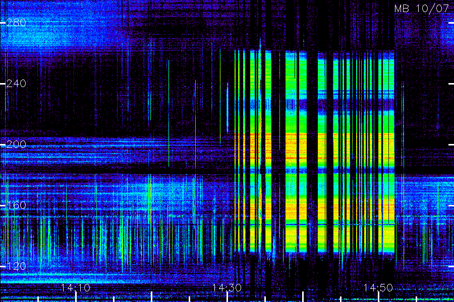The image size is (454, 302).
Task: Select the 14:50 time axis label
Action: 378,288
